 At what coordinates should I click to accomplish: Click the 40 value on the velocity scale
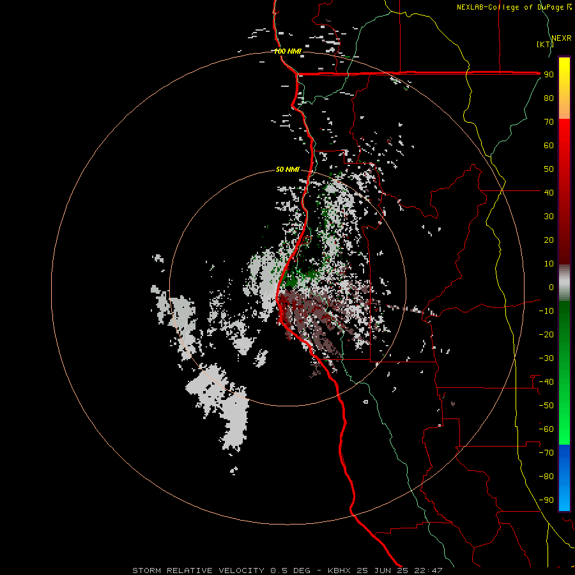point(549,192)
